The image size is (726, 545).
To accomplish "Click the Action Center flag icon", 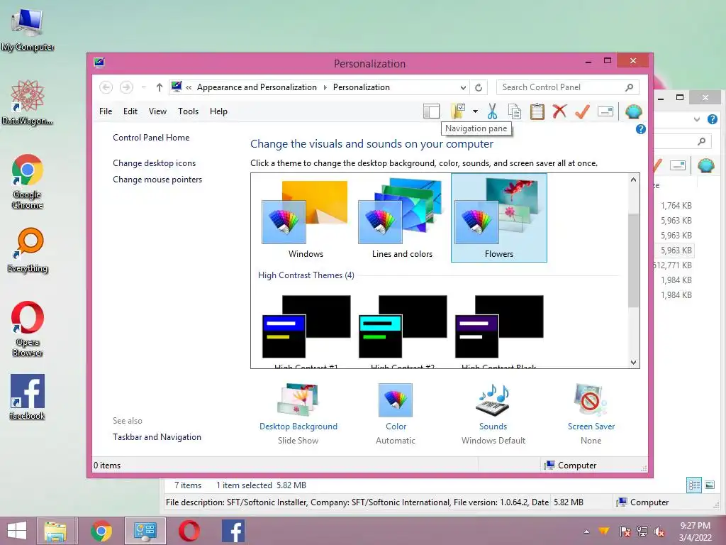I will (625, 532).
